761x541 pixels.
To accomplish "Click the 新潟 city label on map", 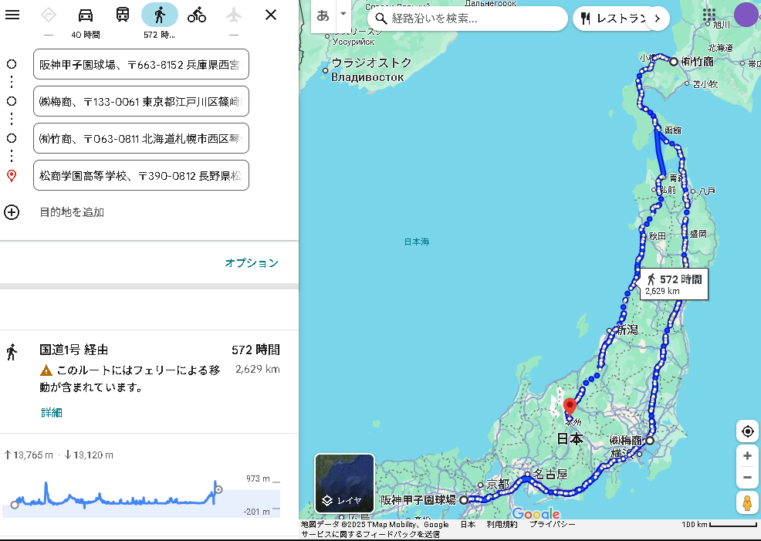I will [x=627, y=330].
